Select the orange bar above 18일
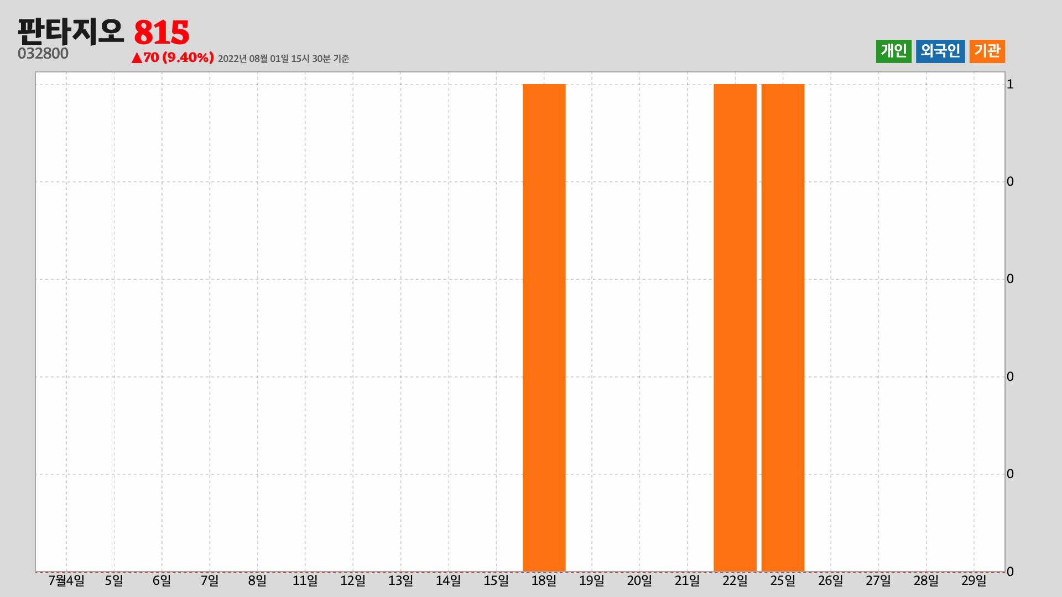1062x597 pixels. [544, 328]
